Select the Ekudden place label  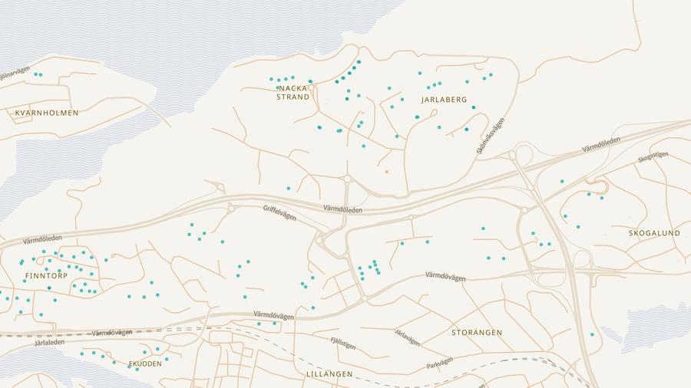pyautogui.click(x=145, y=364)
